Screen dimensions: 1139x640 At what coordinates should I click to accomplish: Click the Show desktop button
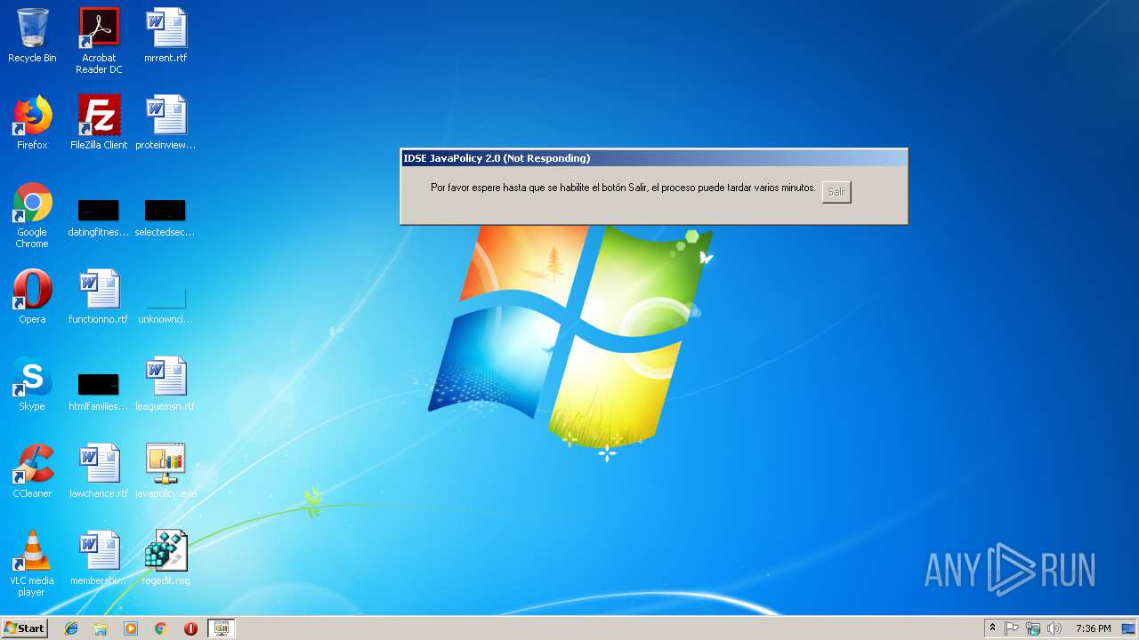tap(1129, 628)
